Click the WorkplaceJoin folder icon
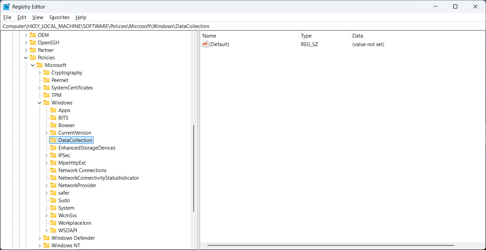Image resolution: width=486 pixels, height=250 pixels. (x=53, y=223)
